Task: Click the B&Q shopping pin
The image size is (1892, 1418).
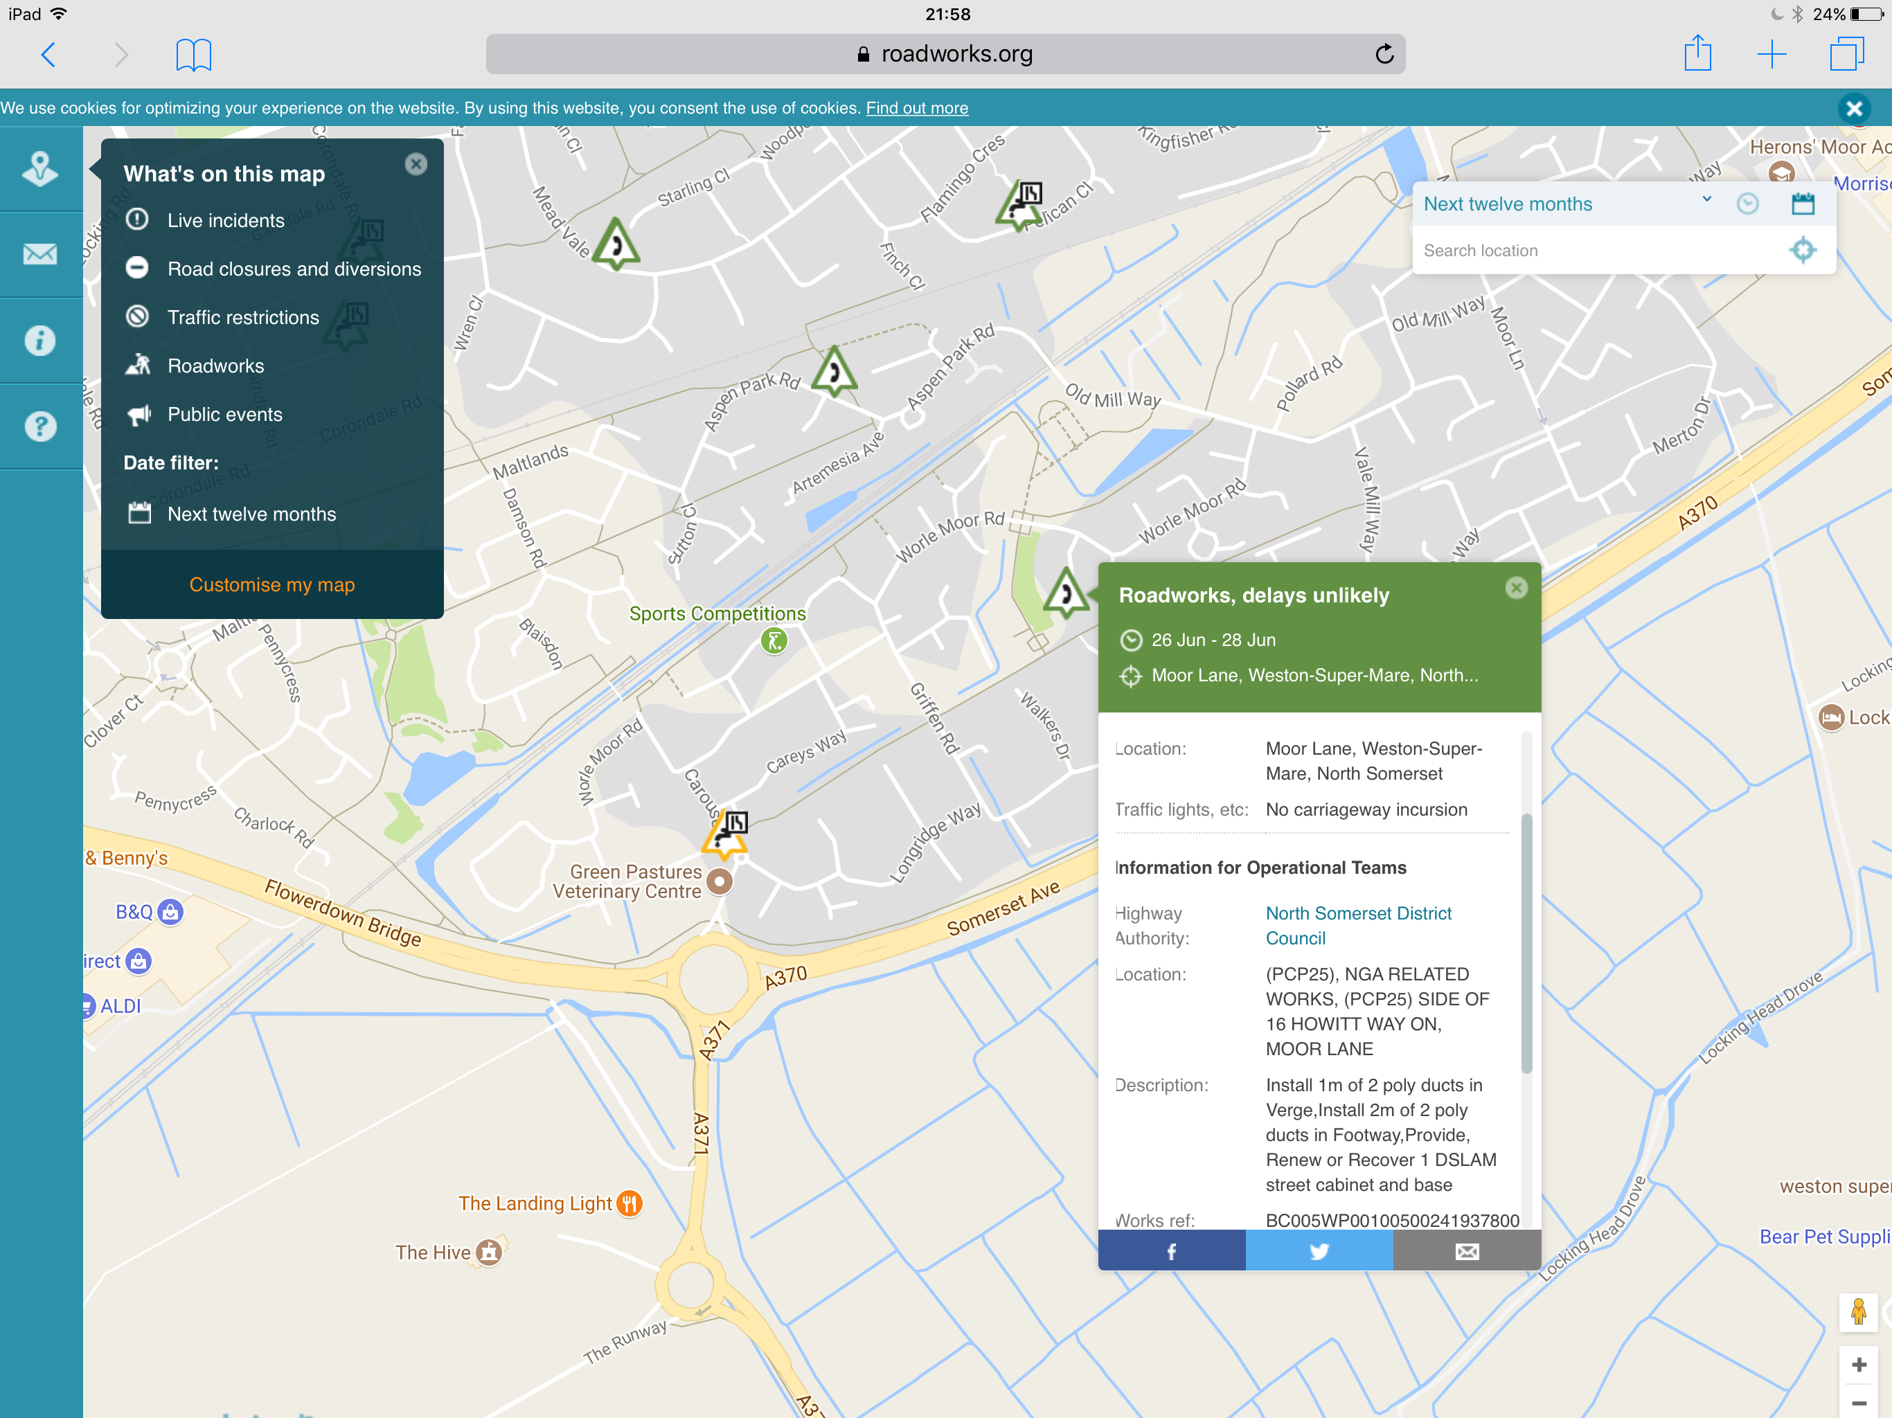Action: [x=170, y=912]
